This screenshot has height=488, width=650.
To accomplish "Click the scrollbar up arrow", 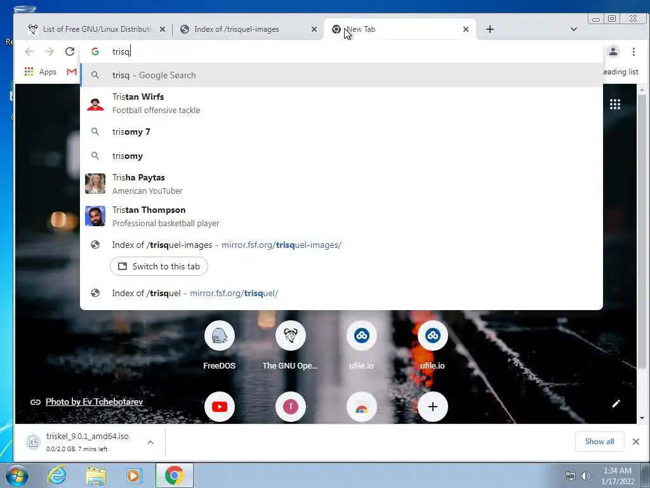I will (642, 89).
